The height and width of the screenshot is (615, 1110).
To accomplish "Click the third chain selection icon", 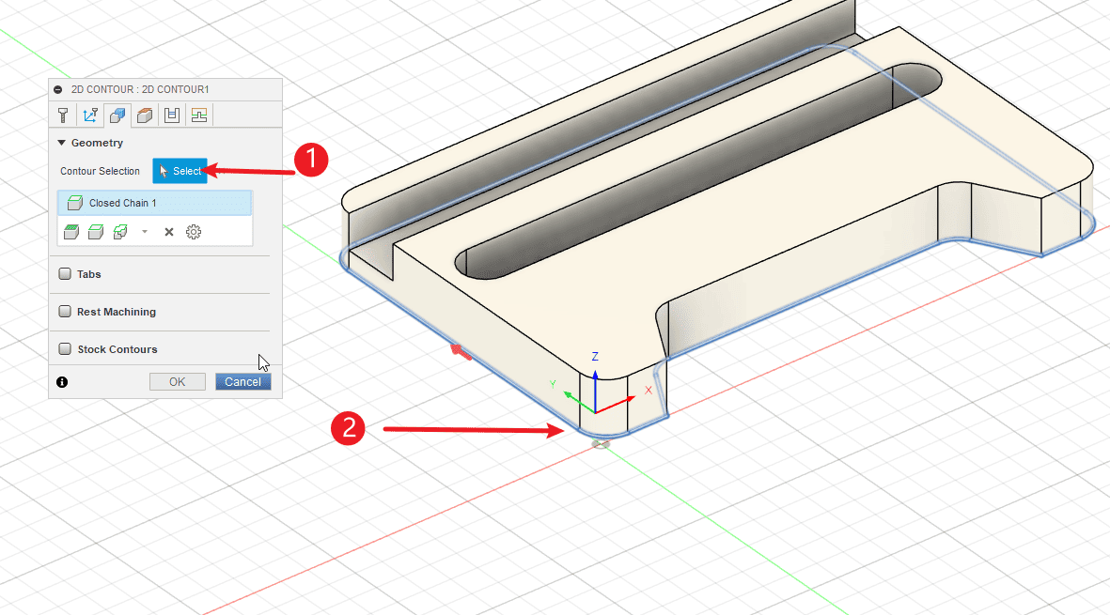I will pyautogui.click(x=119, y=232).
